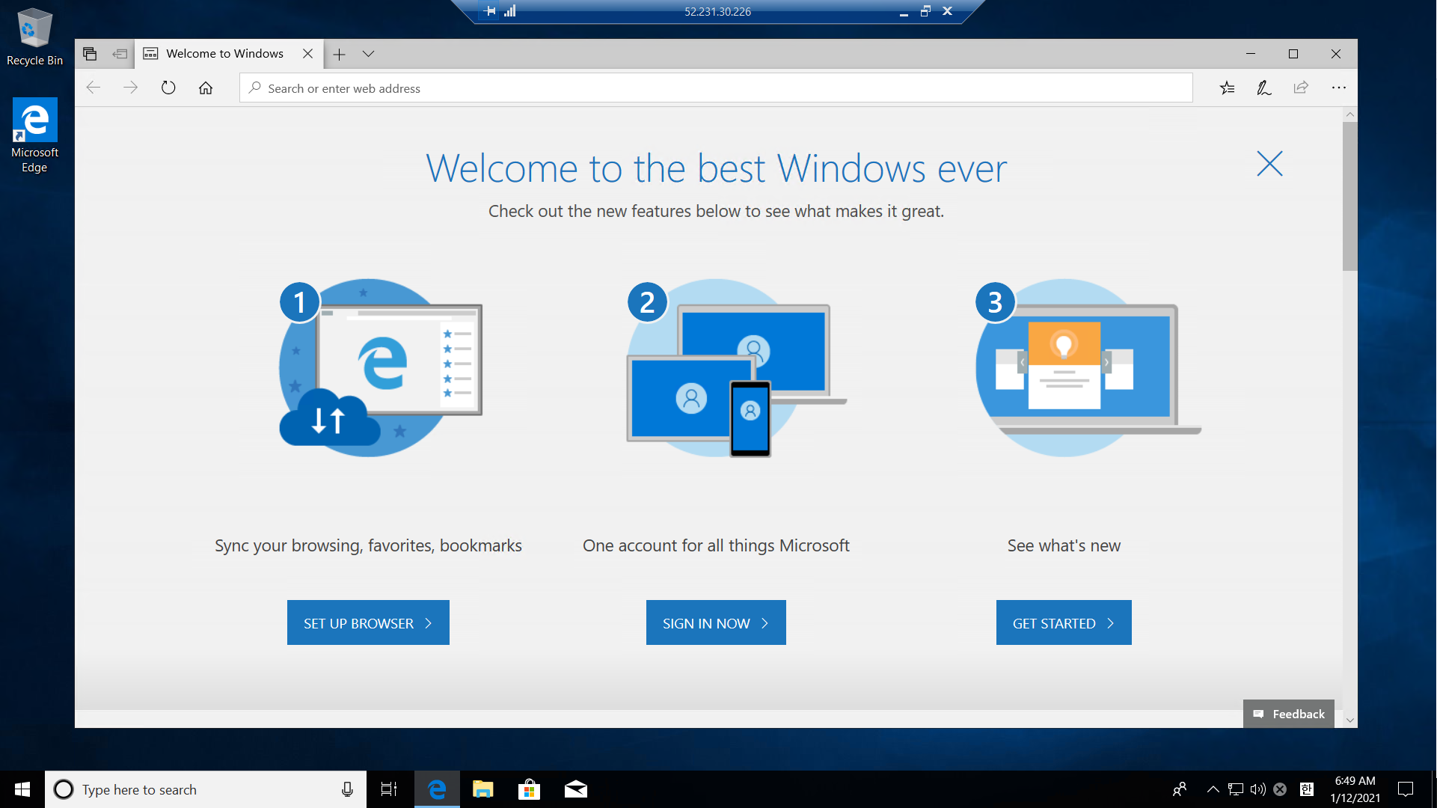
Task: Expand tab previews chevron
Action: click(368, 54)
